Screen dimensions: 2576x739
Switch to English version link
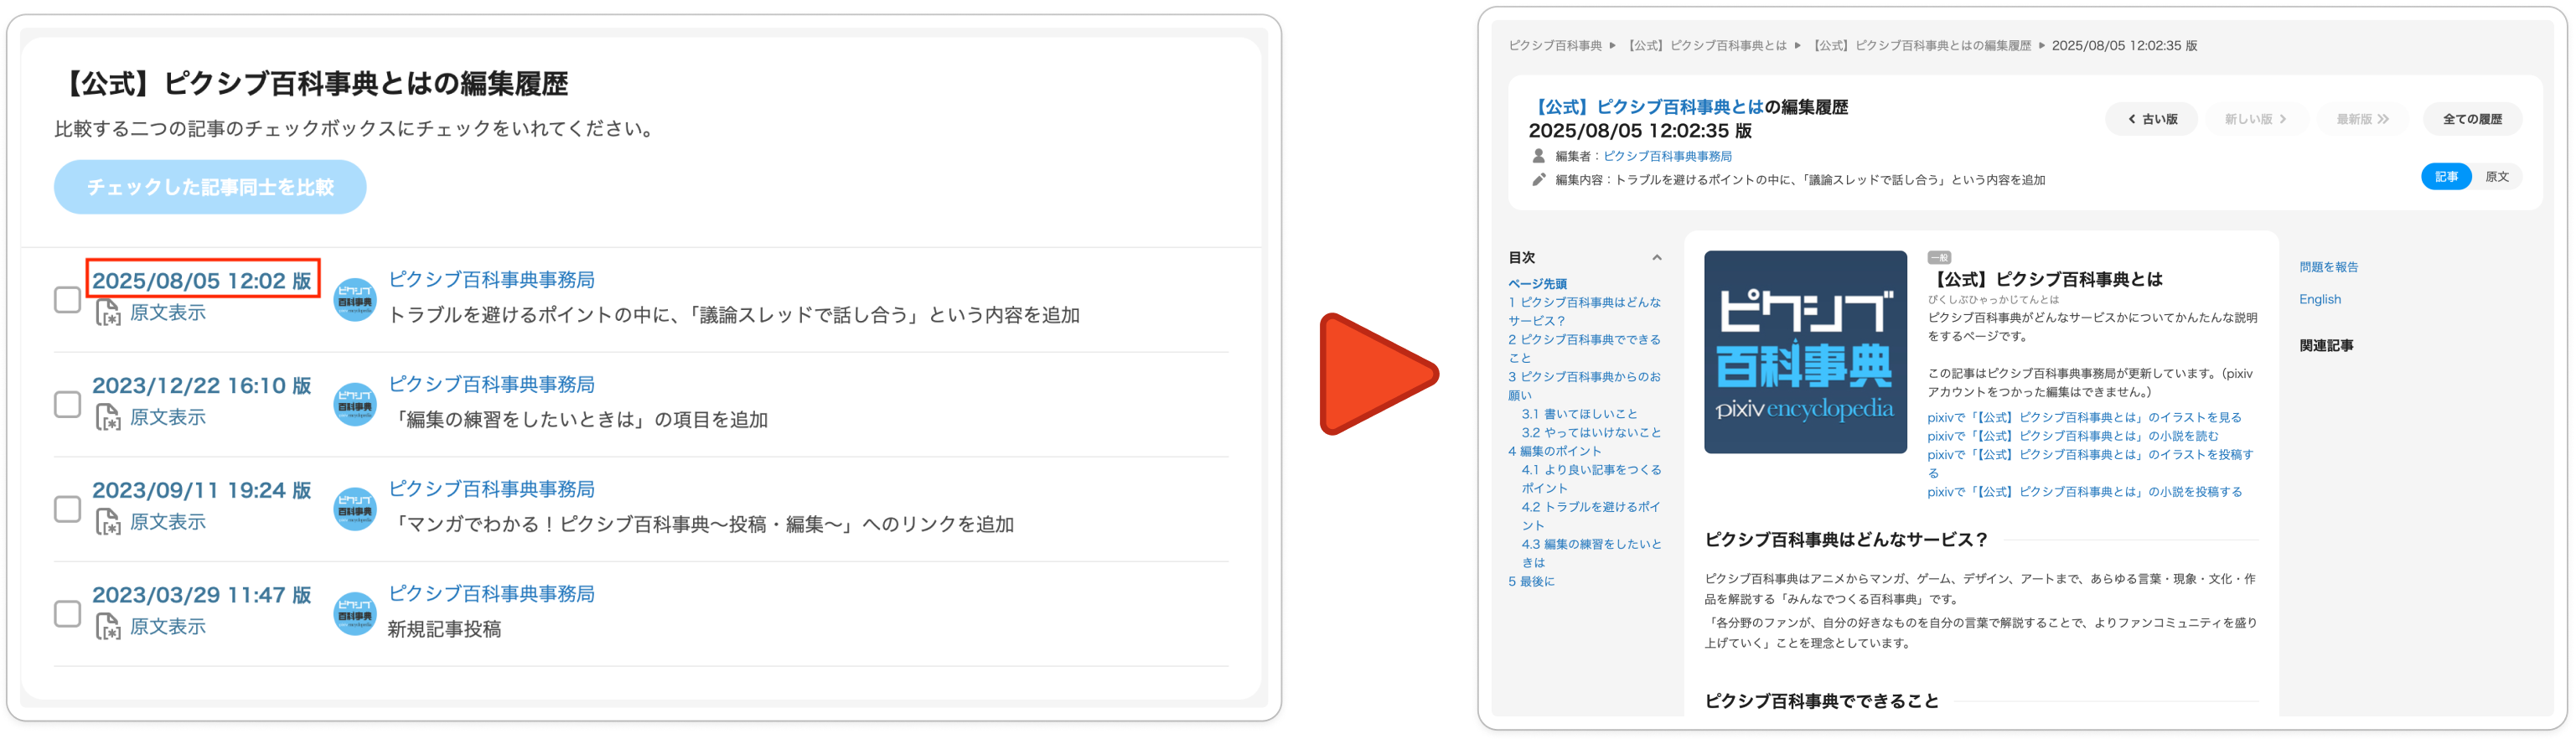click(2320, 299)
